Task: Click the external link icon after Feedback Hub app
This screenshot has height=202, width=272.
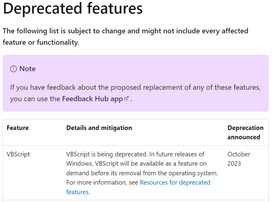Action: 127,98
